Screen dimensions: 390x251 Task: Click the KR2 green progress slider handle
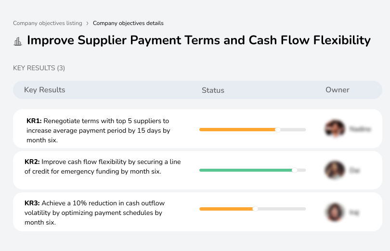295,170
